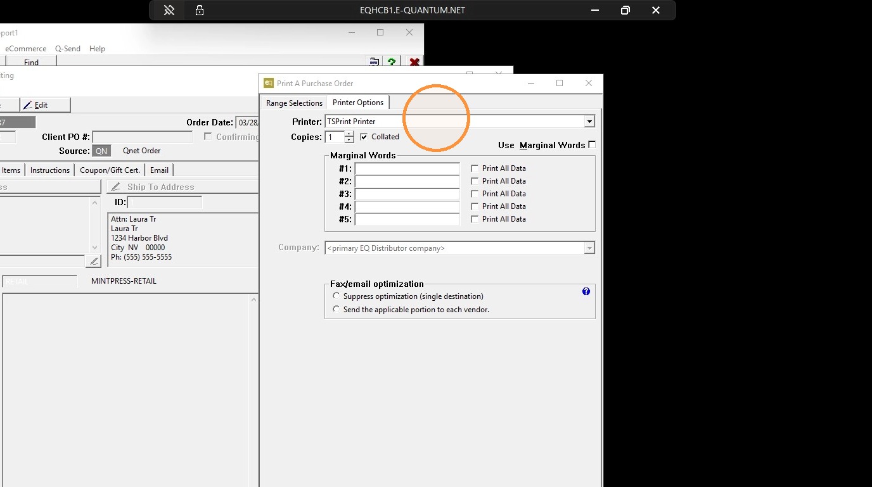This screenshot has height=487, width=872.
Task: Toggle the pin icon in the remote session bar
Action: 169,10
